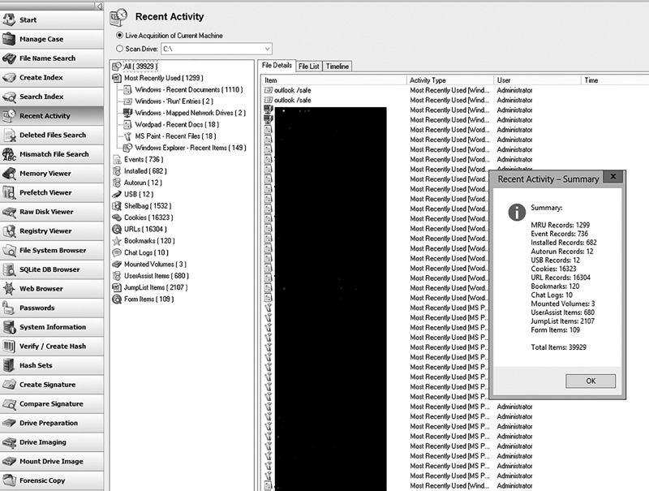Viewport: 649px width, 491px height.
Task: Select USB ( 12 ) category
Action: click(139, 194)
